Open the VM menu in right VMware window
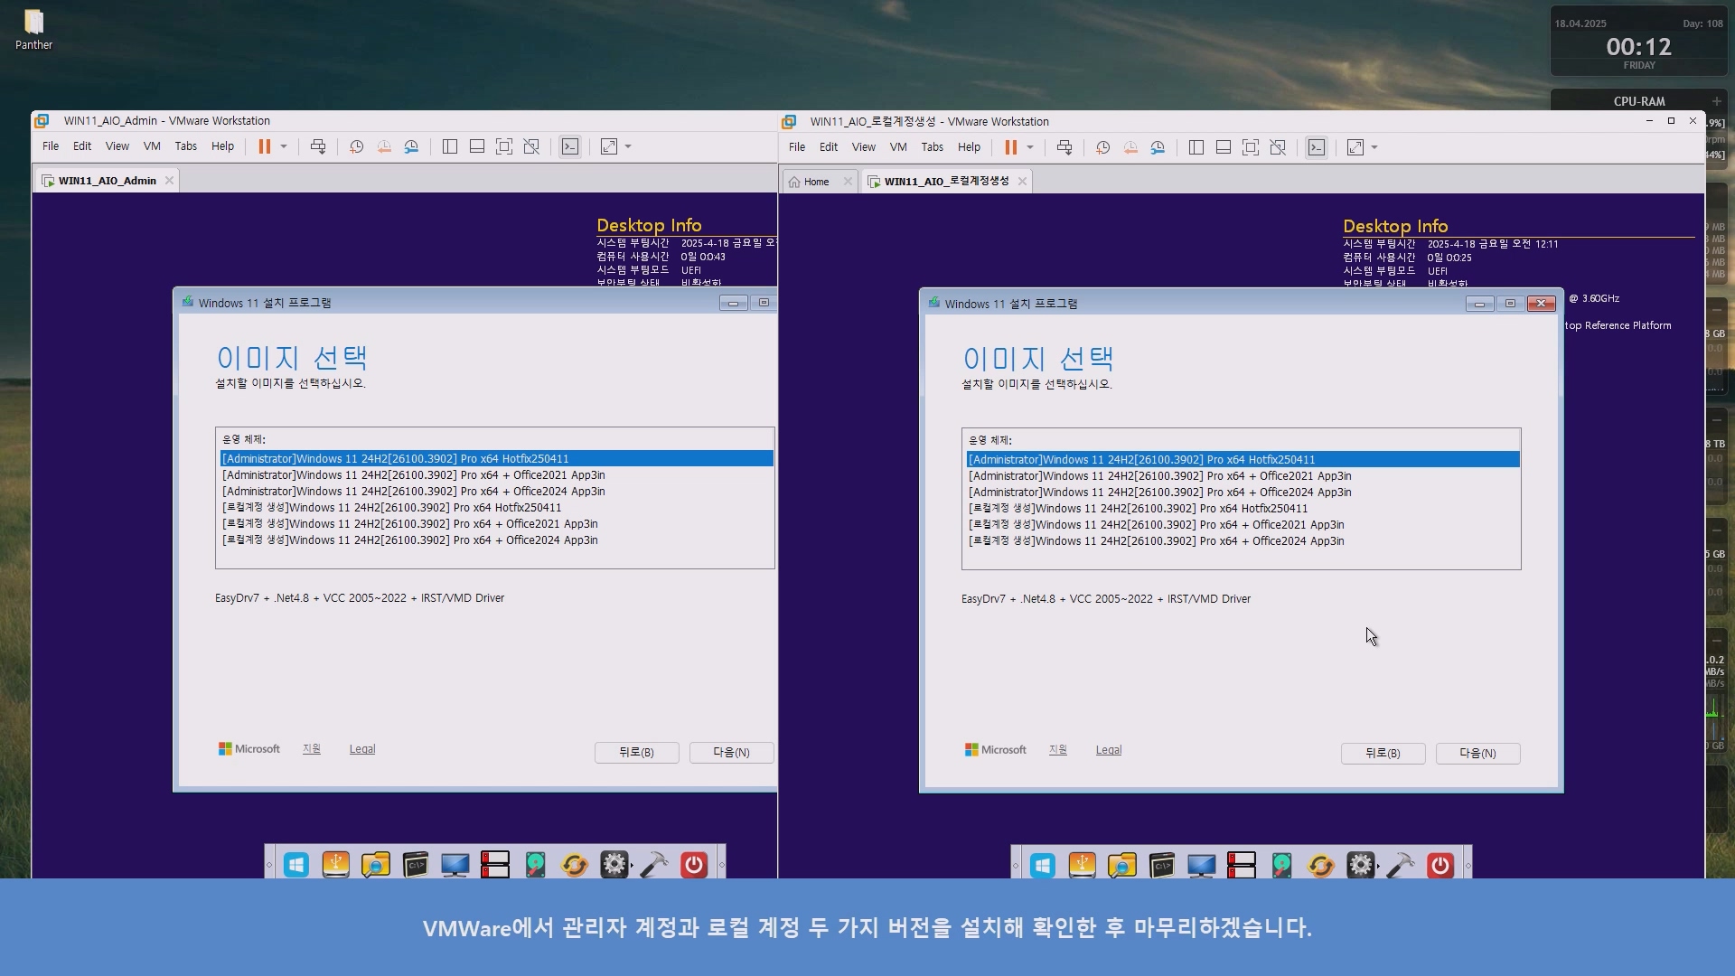The image size is (1735, 976). 897,147
